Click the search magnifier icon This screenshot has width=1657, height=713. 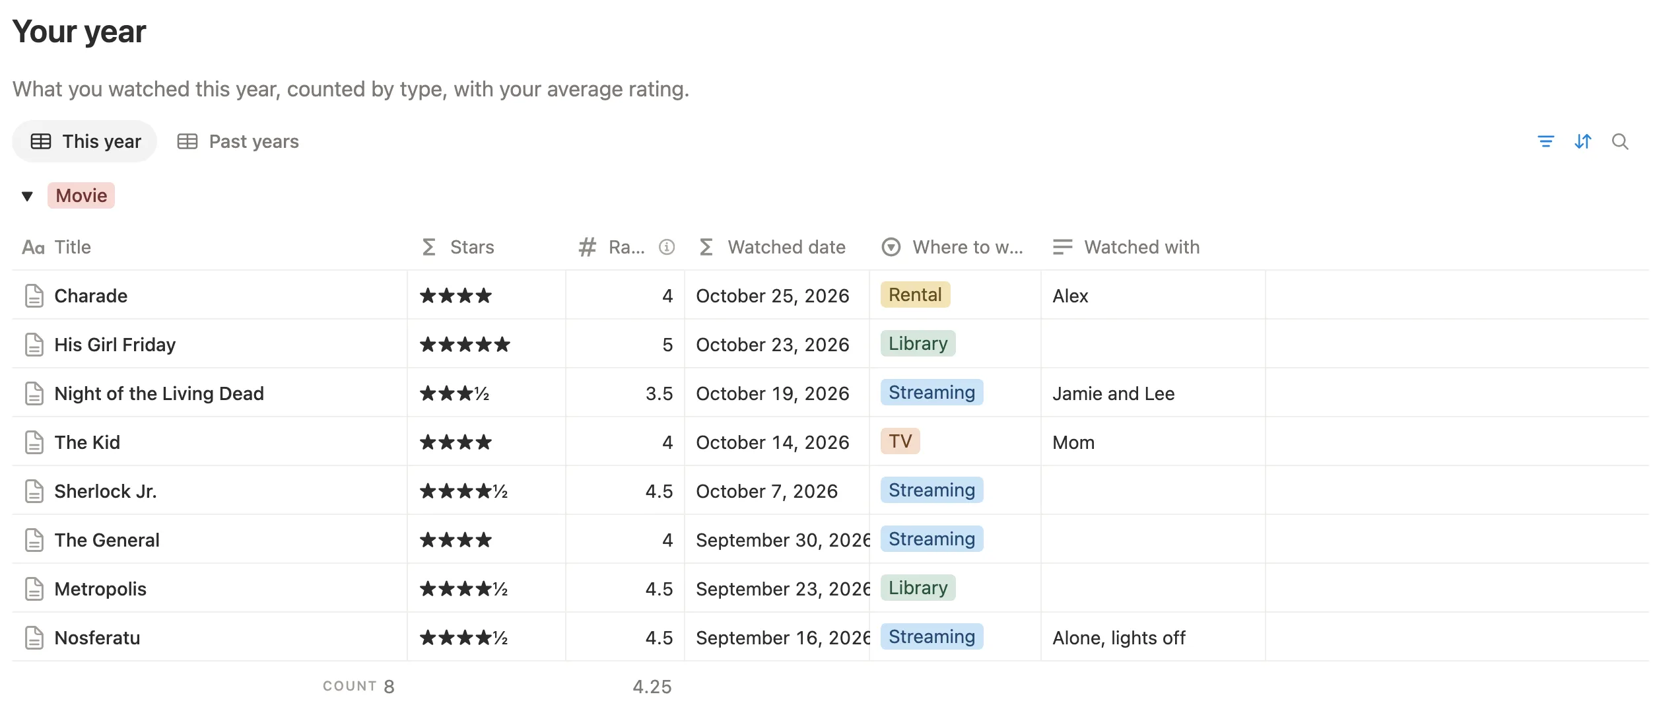(x=1620, y=141)
